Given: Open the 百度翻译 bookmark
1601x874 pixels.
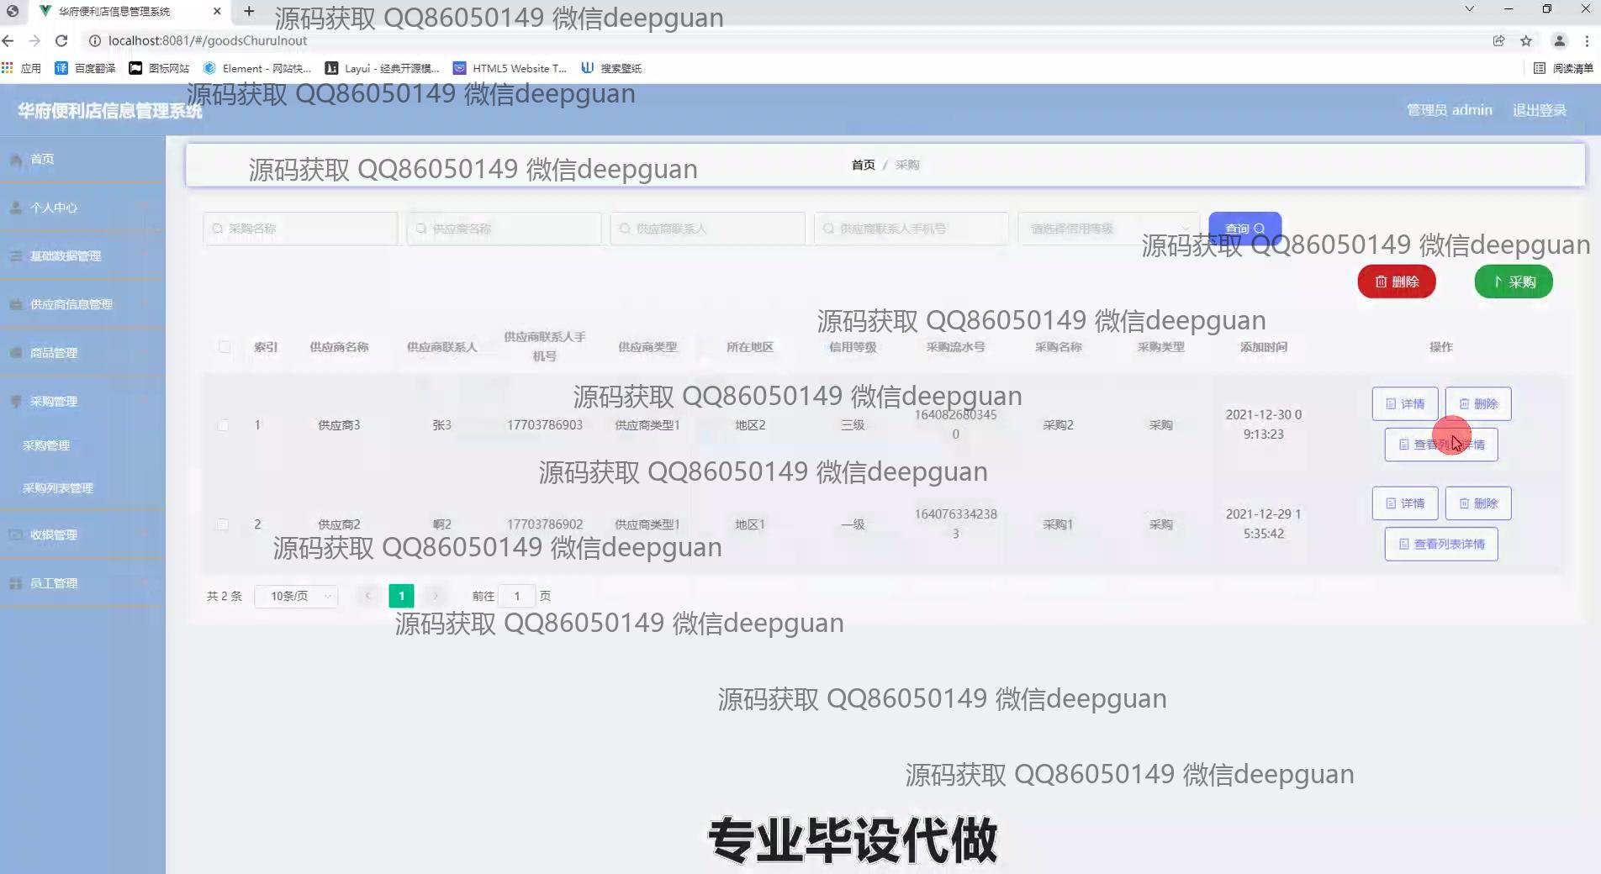Looking at the screenshot, I should (x=85, y=68).
